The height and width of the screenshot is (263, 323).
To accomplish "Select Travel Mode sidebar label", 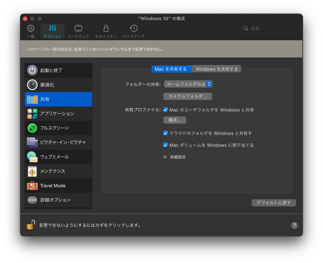I will tap(53, 186).
